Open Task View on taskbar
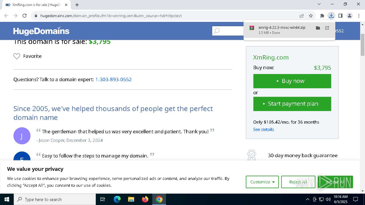This screenshot has height=205, width=365. coord(103,199)
